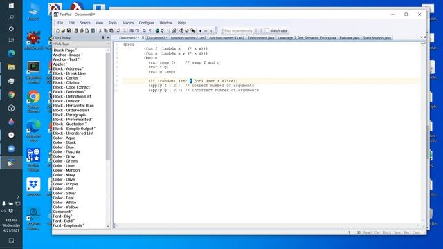Switch to the Evaluate.java tab
This screenshot has height=249, width=443.
350,38
